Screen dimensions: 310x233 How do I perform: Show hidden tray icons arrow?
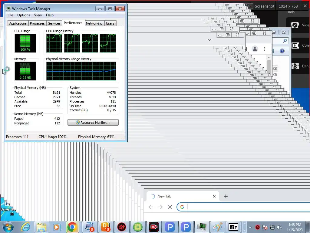[x=250, y=227]
